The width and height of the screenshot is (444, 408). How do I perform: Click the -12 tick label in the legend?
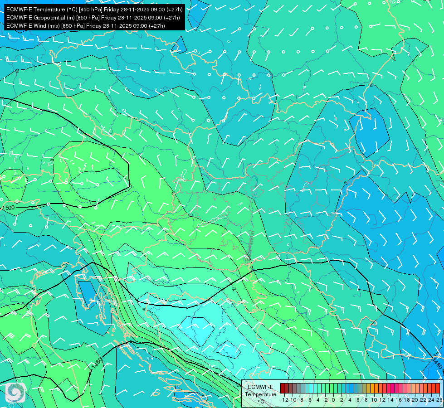tap(284, 400)
